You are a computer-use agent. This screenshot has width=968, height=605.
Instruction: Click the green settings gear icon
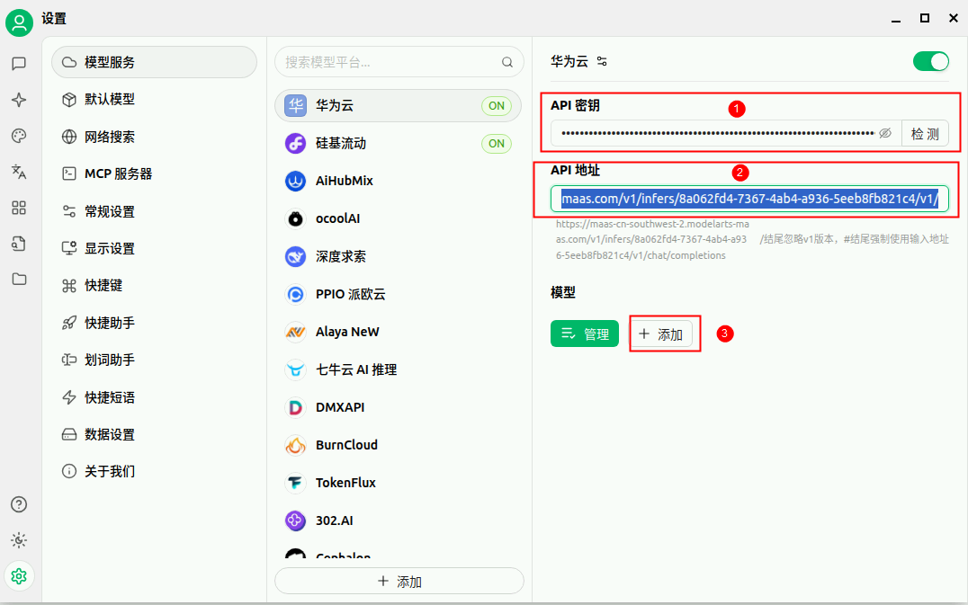(x=19, y=576)
